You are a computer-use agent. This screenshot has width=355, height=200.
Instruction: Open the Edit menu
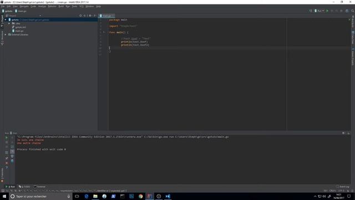click(9, 6)
